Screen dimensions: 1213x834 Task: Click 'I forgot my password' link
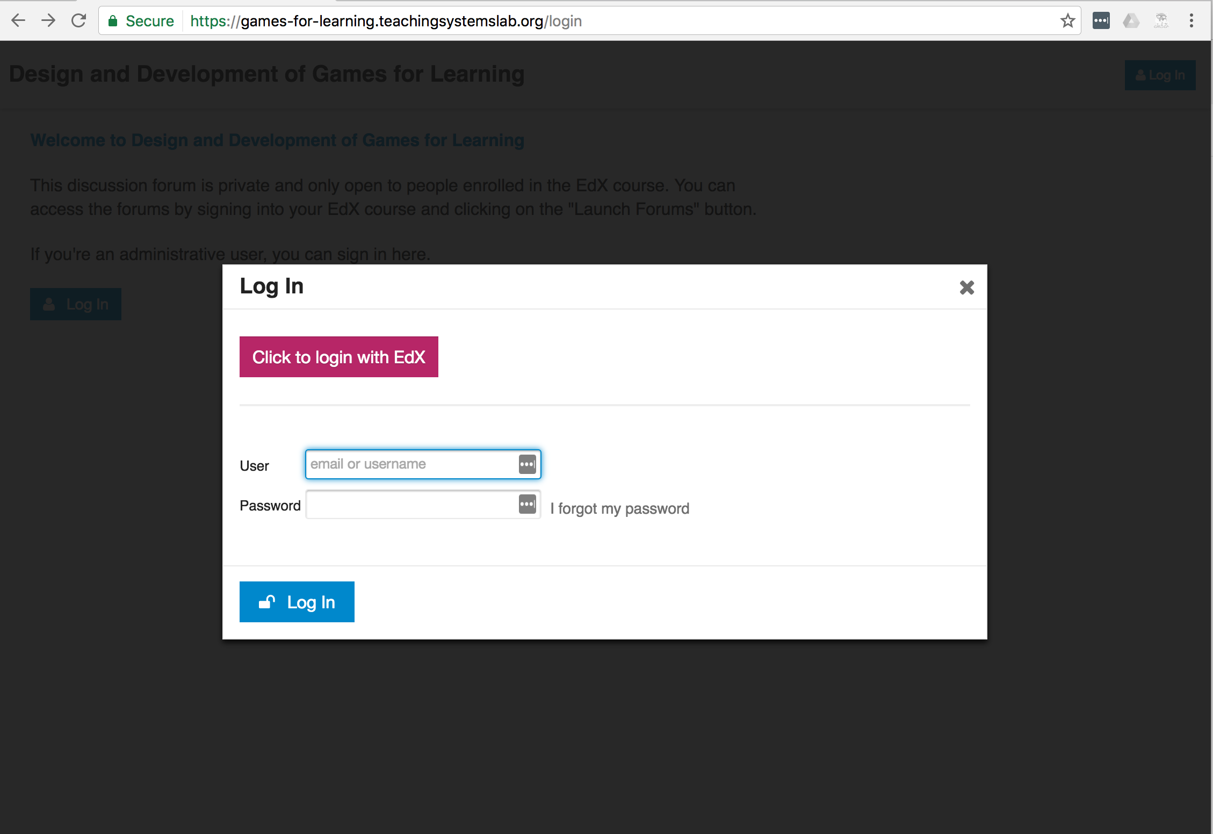click(x=619, y=508)
